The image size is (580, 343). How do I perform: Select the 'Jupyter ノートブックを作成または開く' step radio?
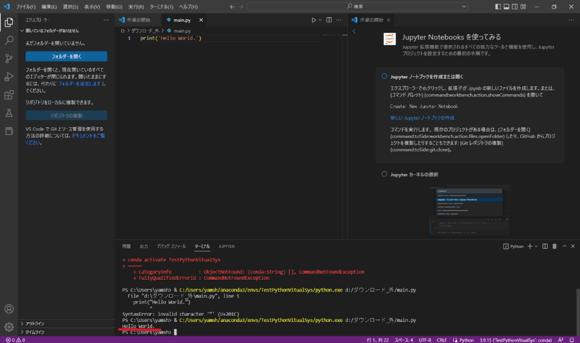tap(385, 76)
